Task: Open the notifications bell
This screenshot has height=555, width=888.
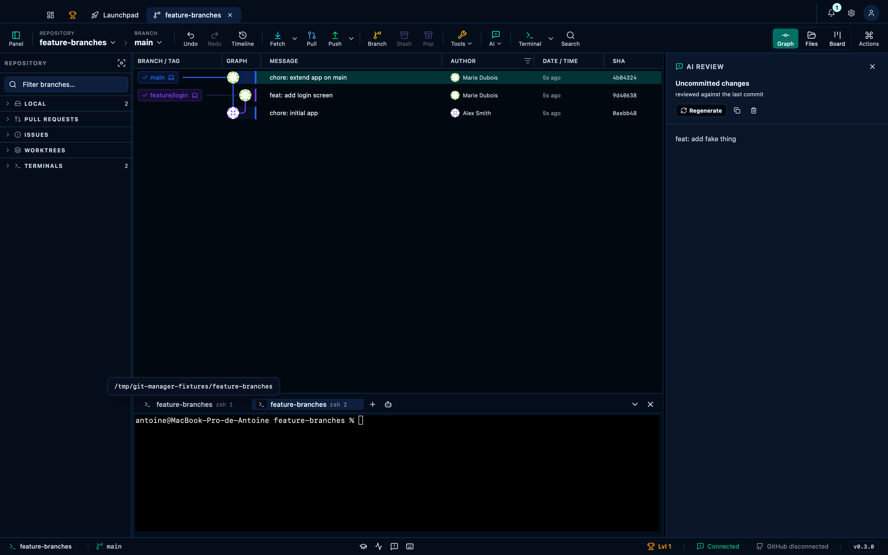Action: click(831, 13)
